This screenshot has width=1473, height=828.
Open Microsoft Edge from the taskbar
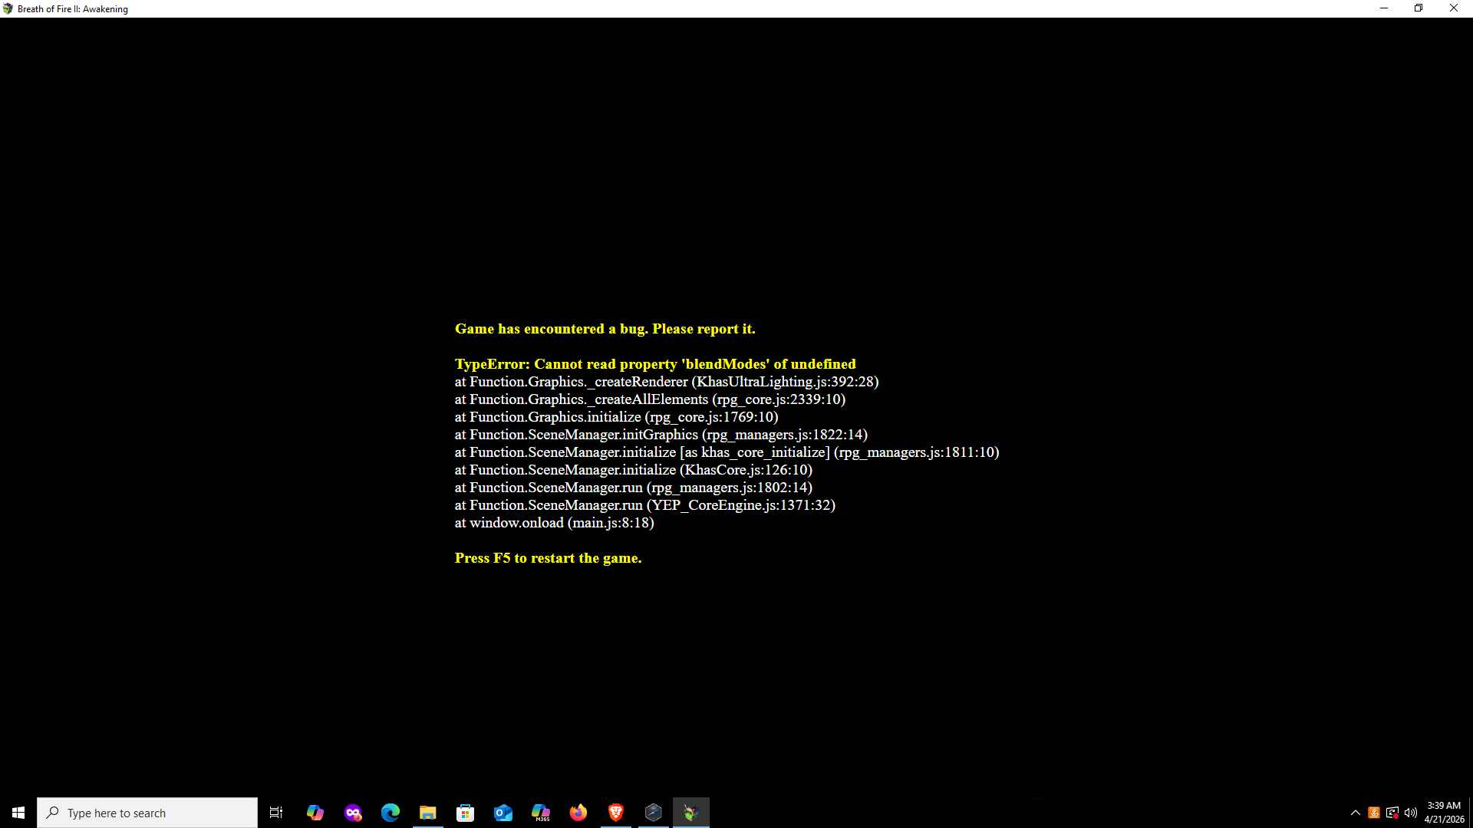tap(390, 813)
